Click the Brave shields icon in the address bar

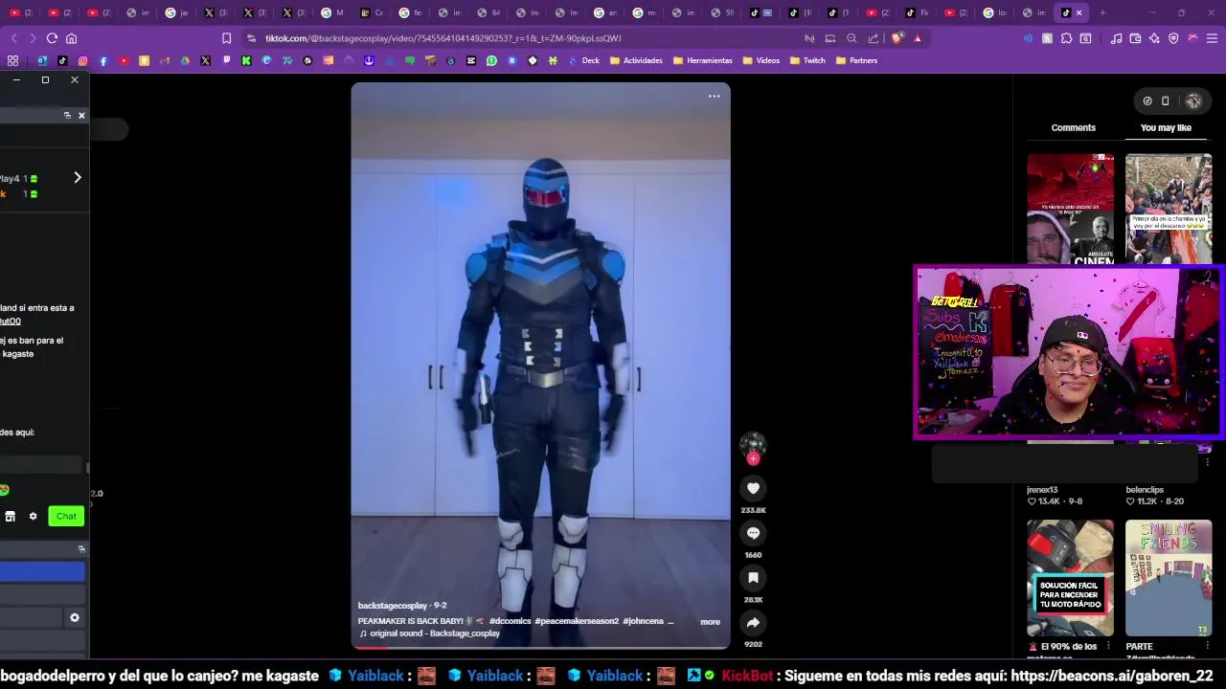click(x=897, y=38)
